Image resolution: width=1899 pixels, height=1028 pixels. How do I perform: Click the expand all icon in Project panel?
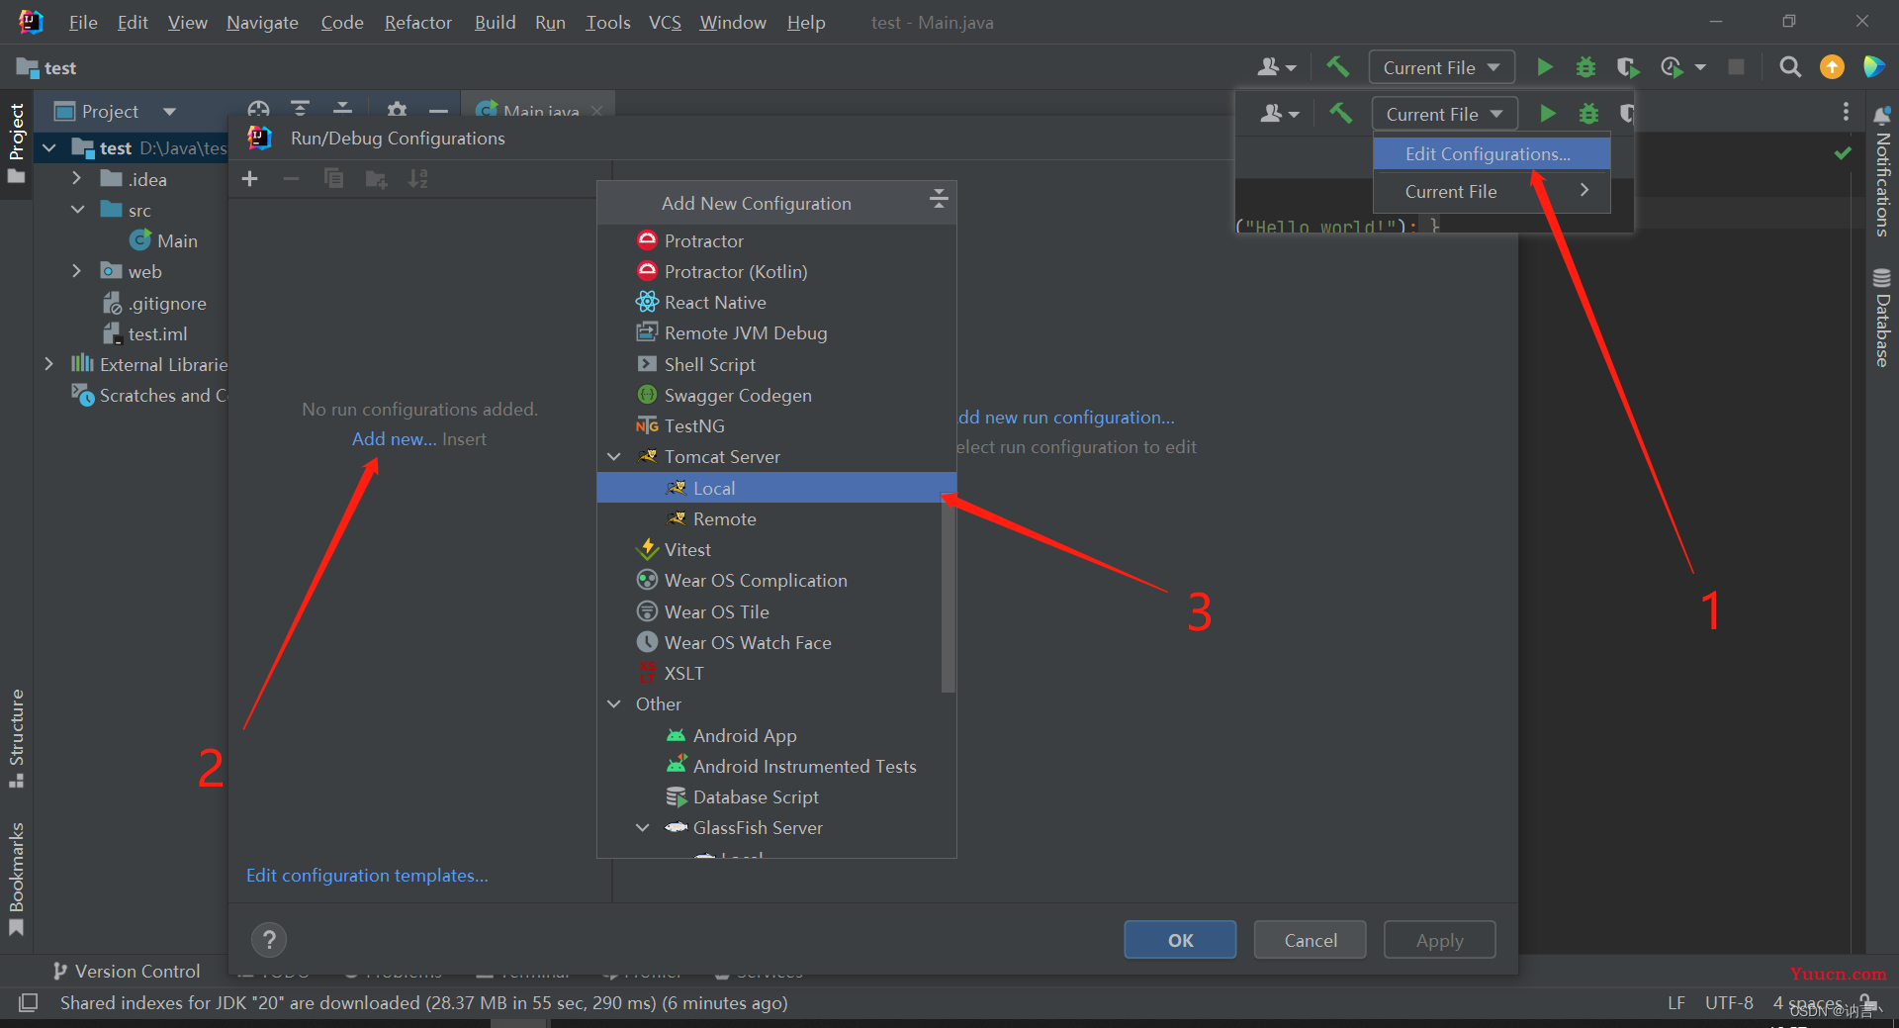pos(301,110)
